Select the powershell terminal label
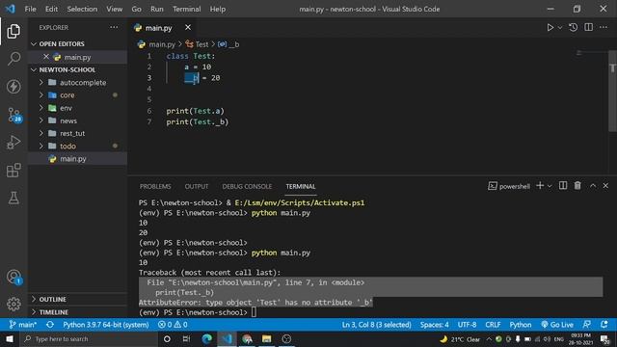This screenshot has height=347, width=617. [x=509, y=186]
